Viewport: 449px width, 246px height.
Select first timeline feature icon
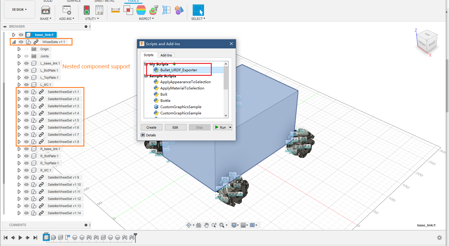point(46,237)
